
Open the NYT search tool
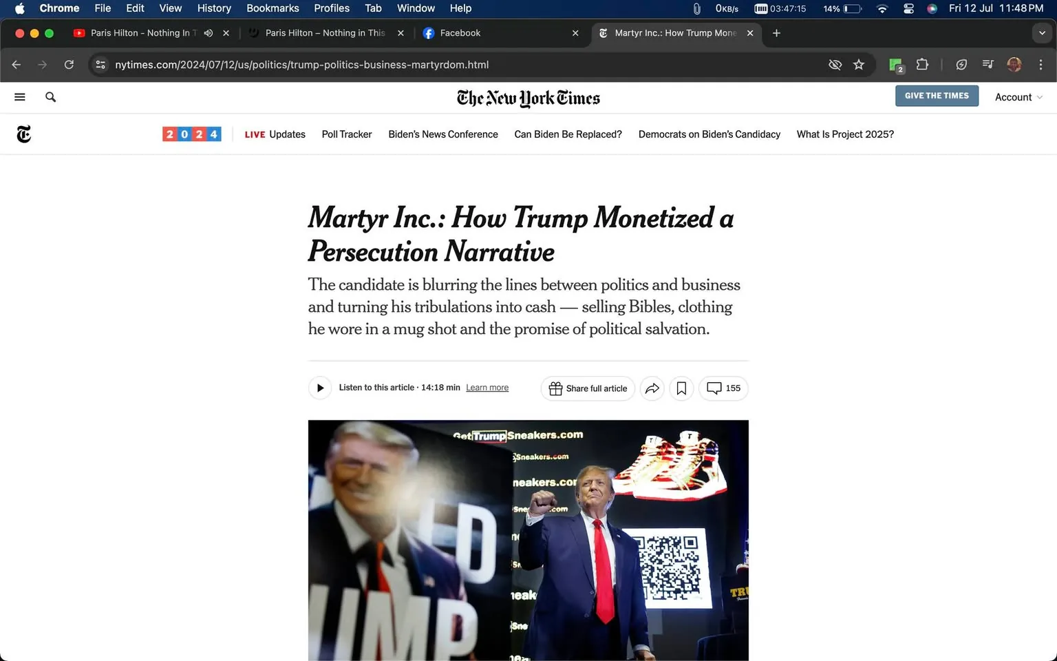coord(50,96)
